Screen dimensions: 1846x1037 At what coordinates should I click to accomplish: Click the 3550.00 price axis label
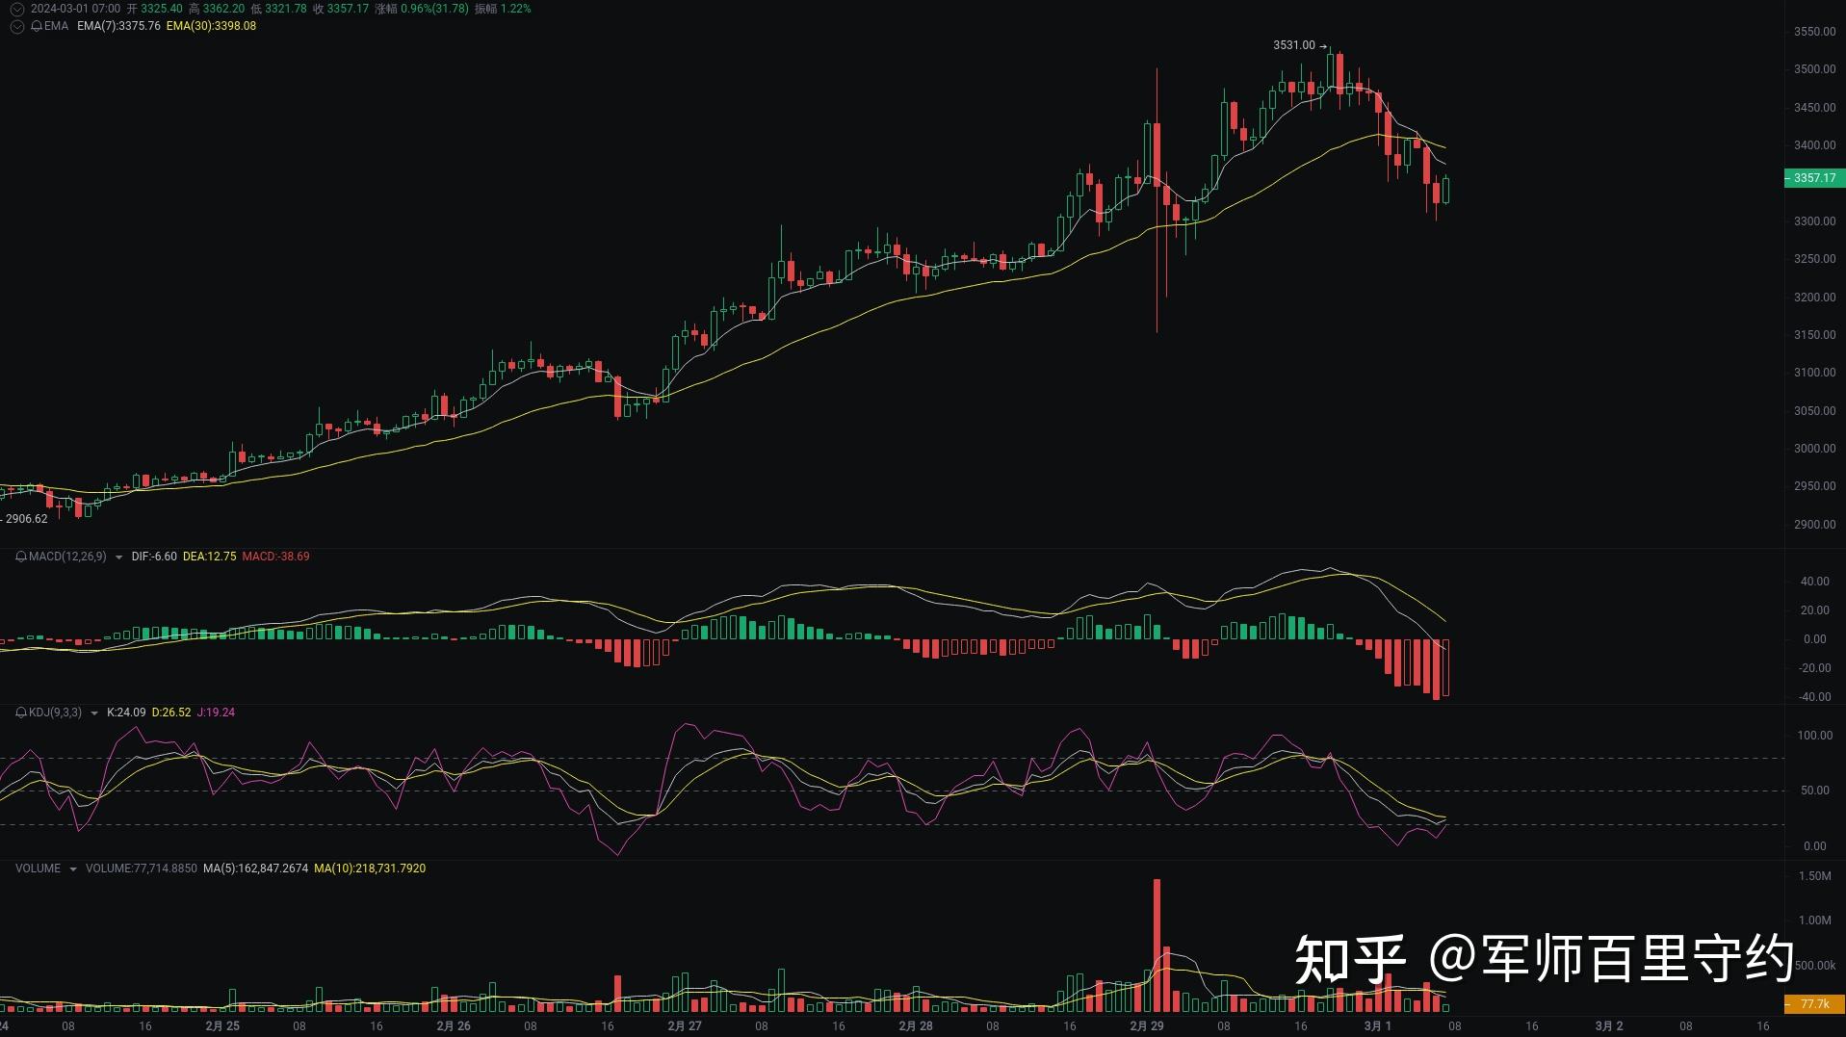coord(1814,32)
